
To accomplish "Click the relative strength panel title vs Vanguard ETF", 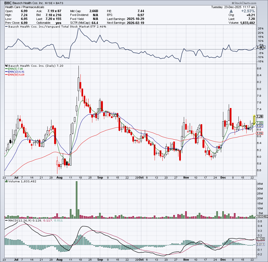I will [57, 27].
